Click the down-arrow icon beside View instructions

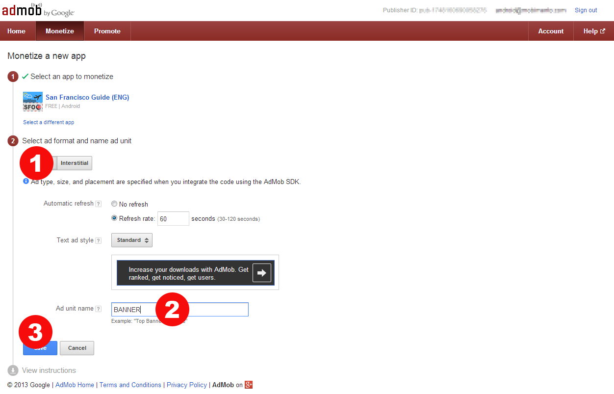(x=13, y=370)
